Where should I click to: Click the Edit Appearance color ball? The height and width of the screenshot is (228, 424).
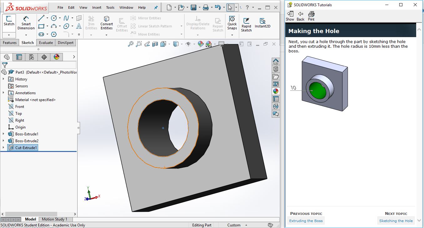point(200,44)
